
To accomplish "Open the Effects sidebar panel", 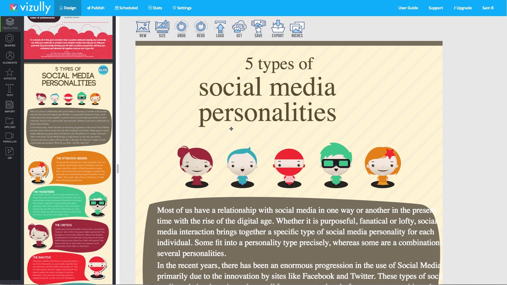I will (10, 74).
